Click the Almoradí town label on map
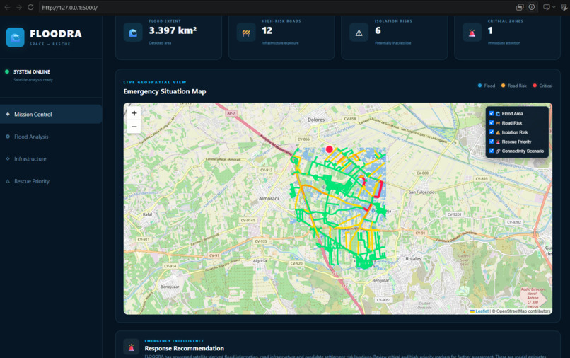 [x=269, y=198]
